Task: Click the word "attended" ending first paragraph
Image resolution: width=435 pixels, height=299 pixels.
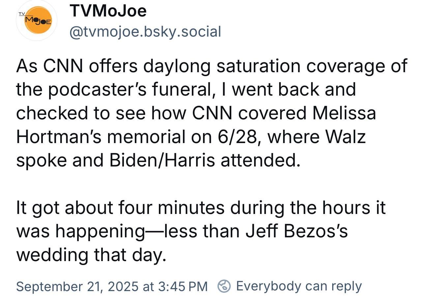Action: [260, 160]
